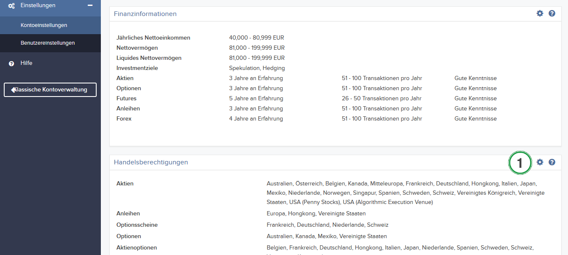Screen dimensions: 568x255
Task: Click the Aktienoptionen permission label
Action: [137, 248]
